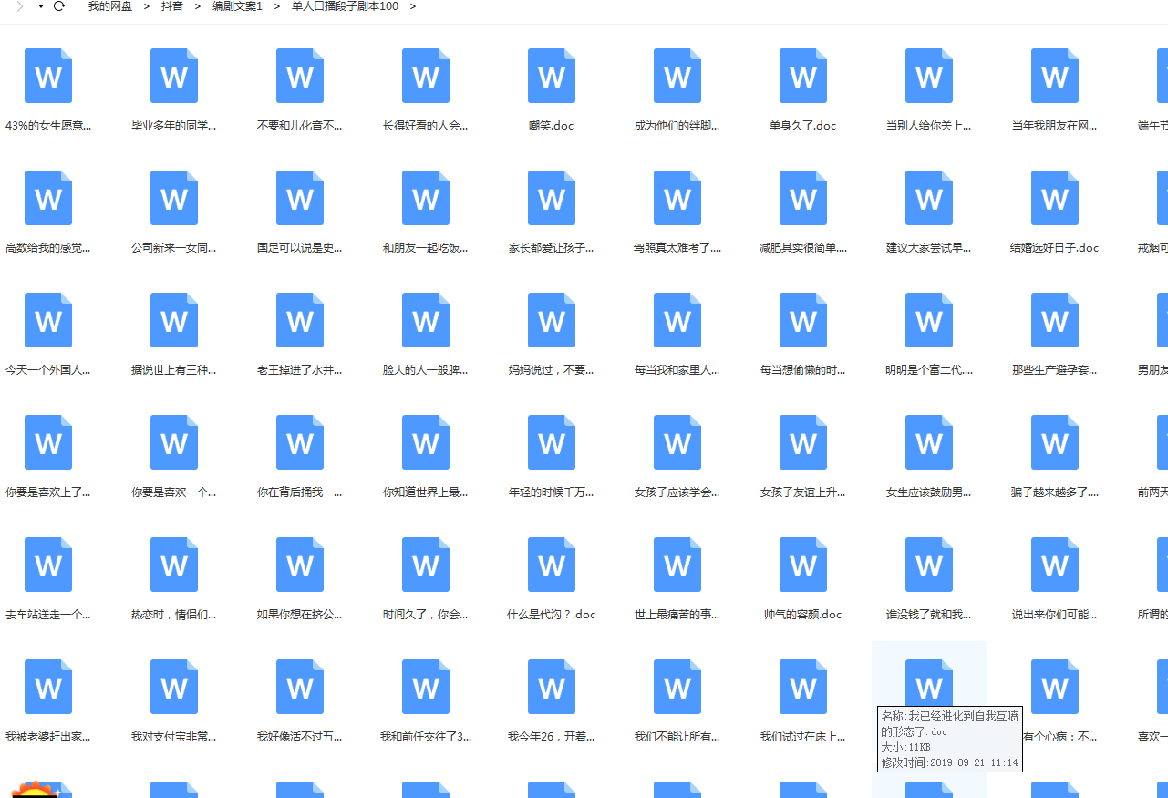The image size is (1168, 798).
Task: Select the Word file icon for 长得好看的人会
Action: pos(426,76)
